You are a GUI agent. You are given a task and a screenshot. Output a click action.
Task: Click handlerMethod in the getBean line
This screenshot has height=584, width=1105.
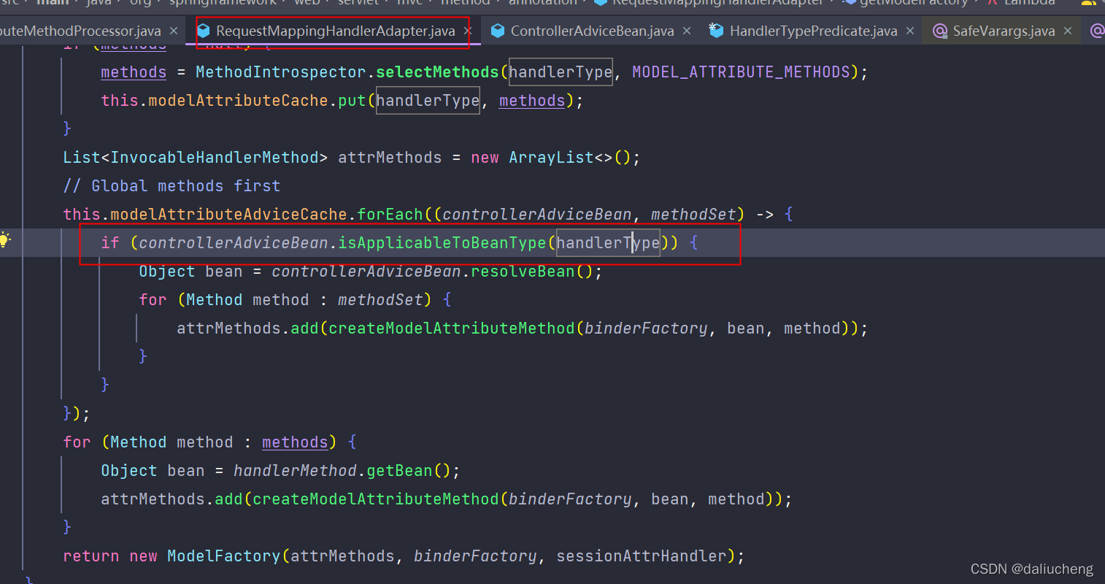295,470
